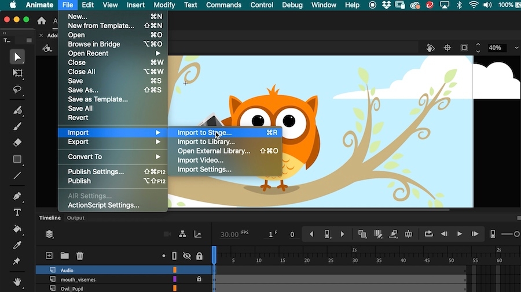
Task: Choose Publish Settings from File menu
Action: (113, 172)
